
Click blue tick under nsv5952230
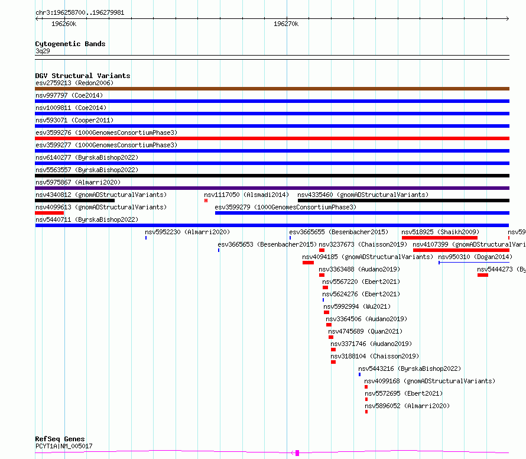tap(146, 238)
